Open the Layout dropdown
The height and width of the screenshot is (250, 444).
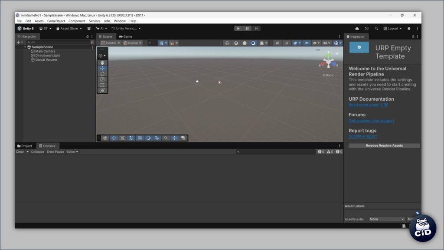click(x=393, y=29)
